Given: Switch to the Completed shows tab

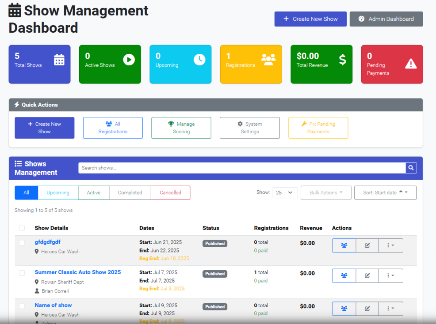Looking at the screenshot, I should tap(130, 192).
